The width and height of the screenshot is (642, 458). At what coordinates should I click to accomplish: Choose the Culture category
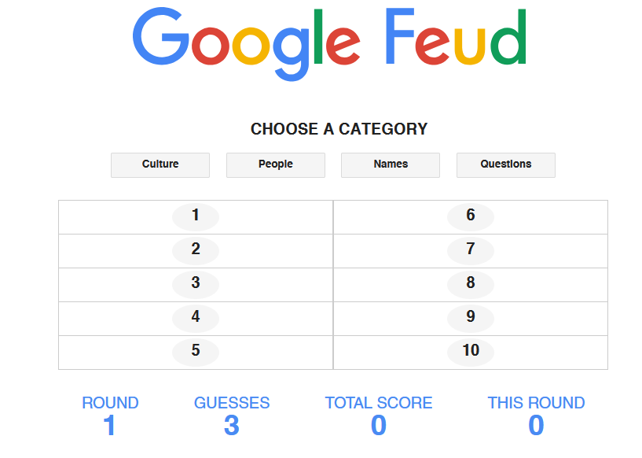point(160,164)
